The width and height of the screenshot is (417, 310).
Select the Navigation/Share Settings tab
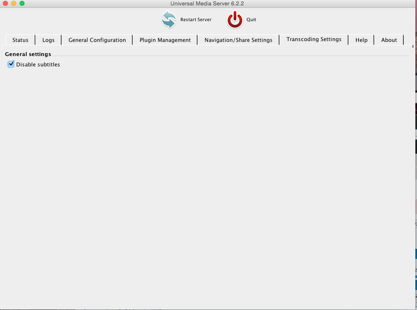click(x=238, y=40)
